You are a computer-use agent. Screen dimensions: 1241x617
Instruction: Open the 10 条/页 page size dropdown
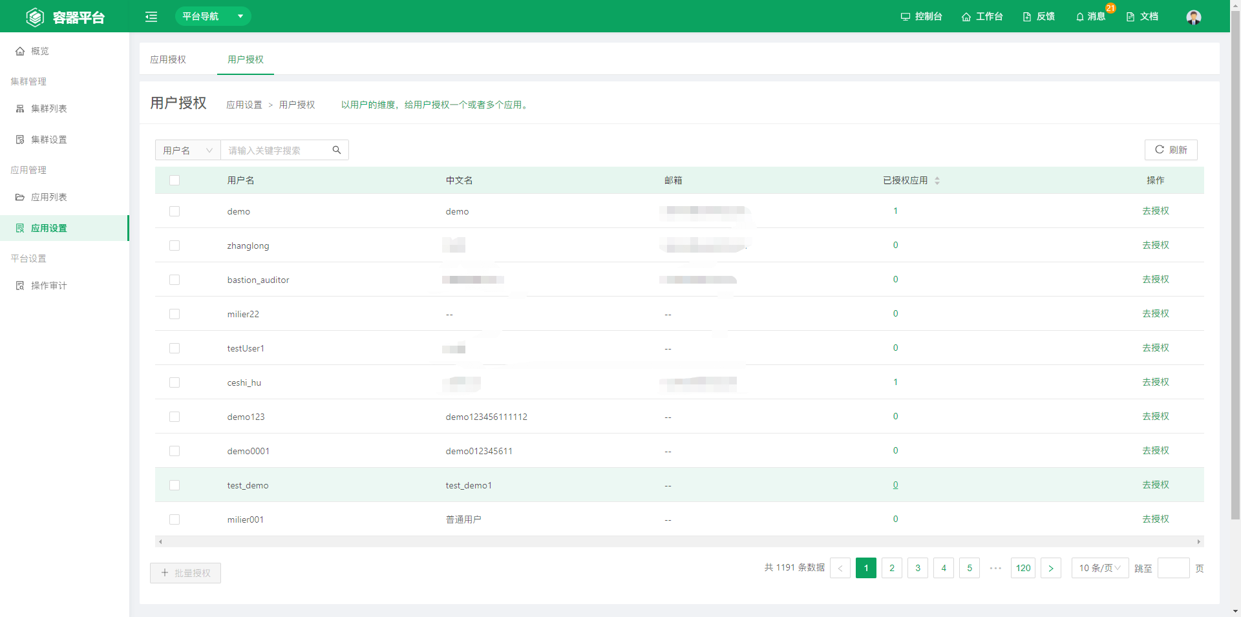(x=1099, y=568)
